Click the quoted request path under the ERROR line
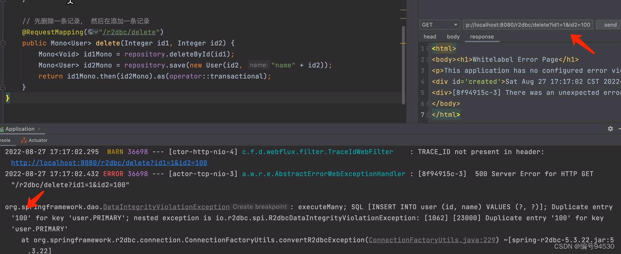This screenshot has height=254, width=621. [x=70, y=185]
